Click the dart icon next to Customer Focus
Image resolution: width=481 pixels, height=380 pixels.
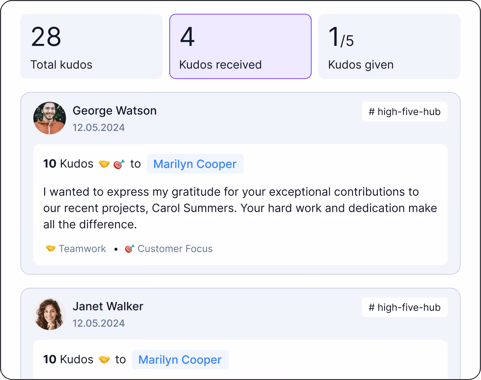coord(130,248)
